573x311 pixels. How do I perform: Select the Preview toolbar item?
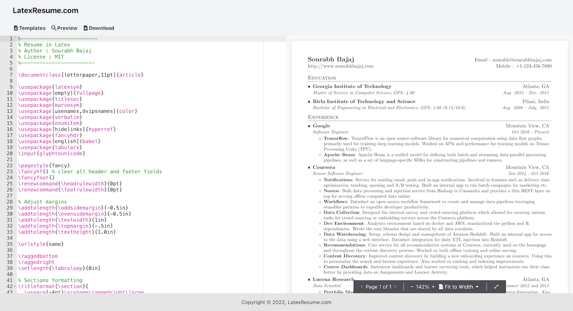[64, 28]
